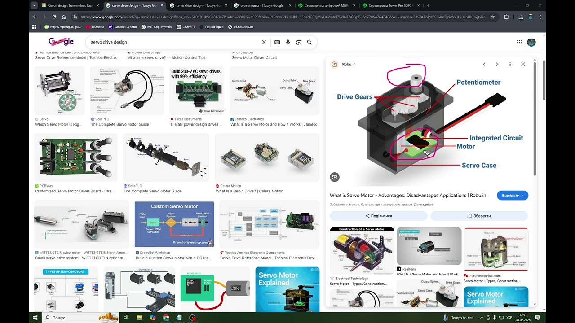
Task: Click the page vertical scrollbar
Action: click(544, 81)
